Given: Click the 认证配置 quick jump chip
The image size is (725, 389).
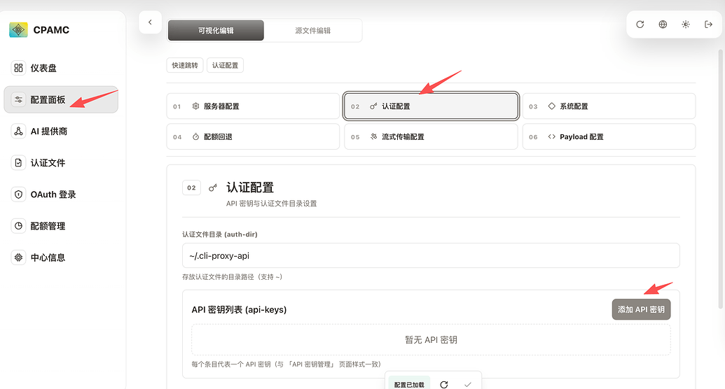Looking at the screenshot, I should pyautogui.click(x=225, y=65).
